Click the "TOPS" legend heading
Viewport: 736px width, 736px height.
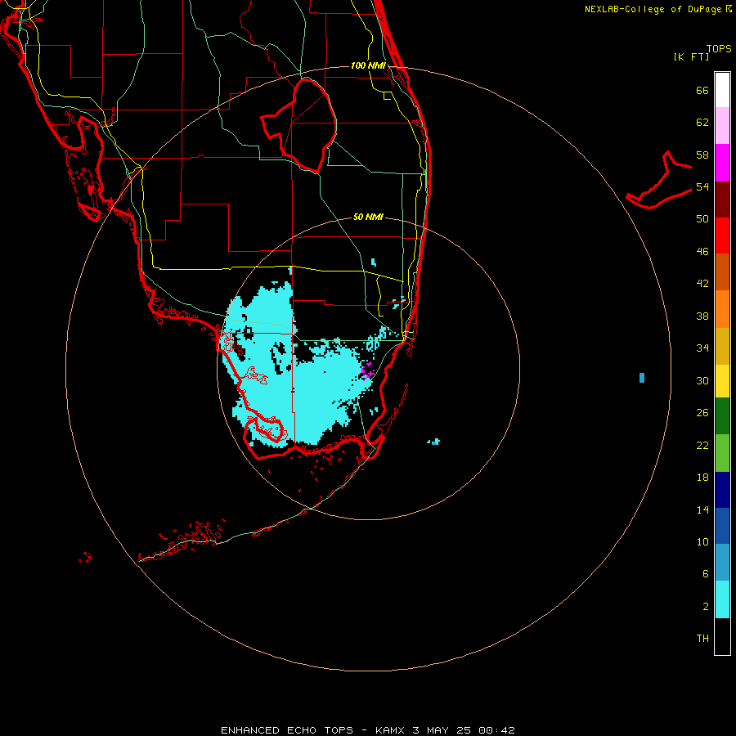[x=719, y=48]
